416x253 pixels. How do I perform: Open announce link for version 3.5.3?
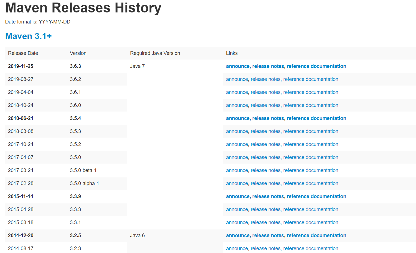pyautogui.click(x=237, y=131)
